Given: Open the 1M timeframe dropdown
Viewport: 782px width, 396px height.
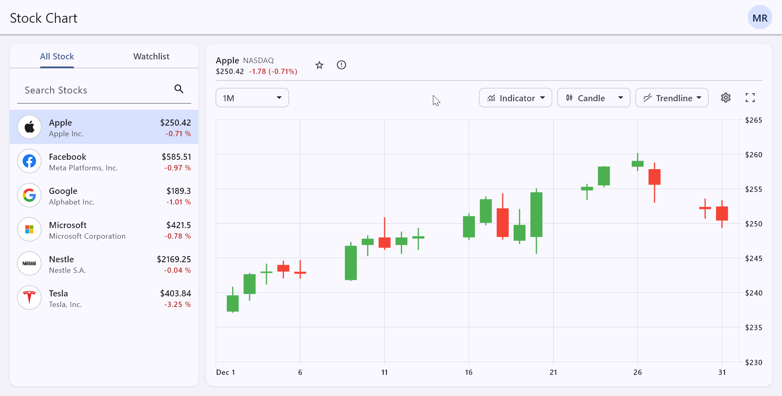Looking at the screenshot, I should [252, 98].
